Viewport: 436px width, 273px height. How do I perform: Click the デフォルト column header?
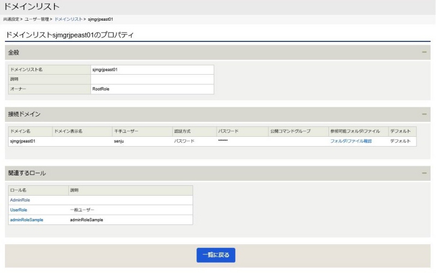tap(402, 131)
